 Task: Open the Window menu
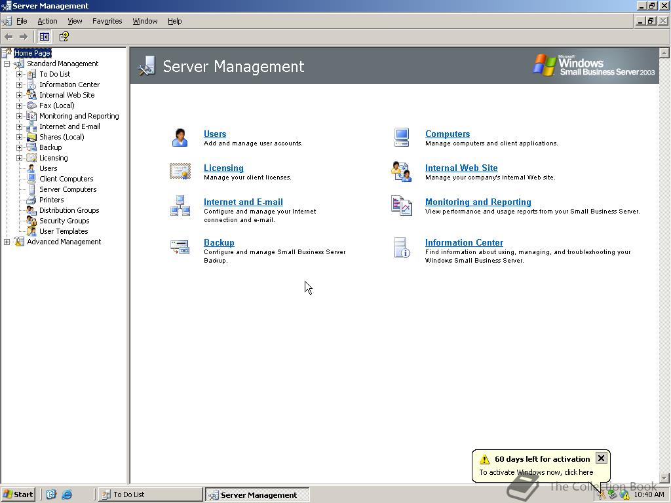click(145, 21)
